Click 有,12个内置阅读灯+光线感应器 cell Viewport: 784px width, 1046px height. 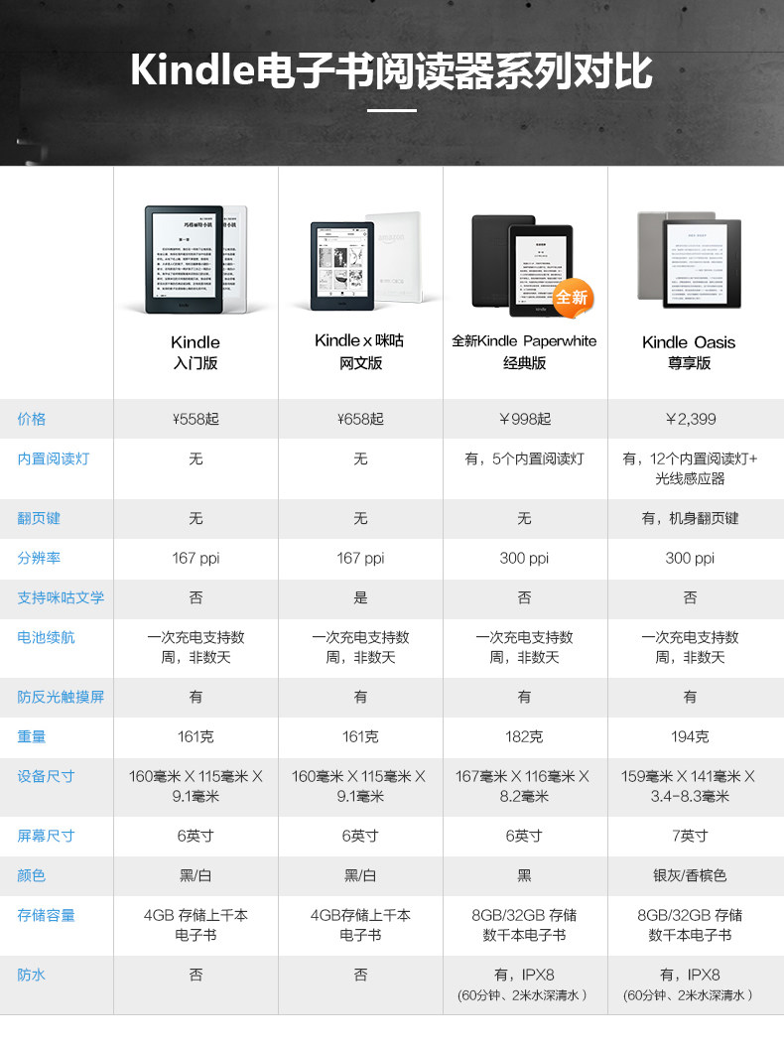pos(690,468)
